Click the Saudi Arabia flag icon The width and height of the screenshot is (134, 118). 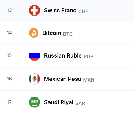tap(34, 102)
